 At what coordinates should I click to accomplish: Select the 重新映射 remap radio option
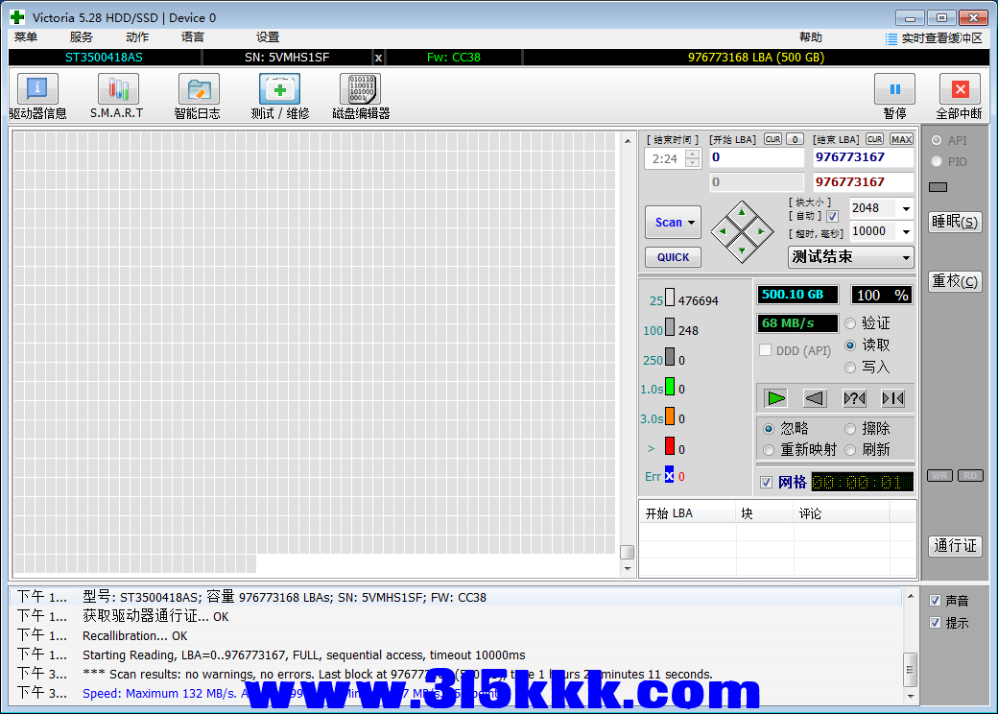(769, 450)
